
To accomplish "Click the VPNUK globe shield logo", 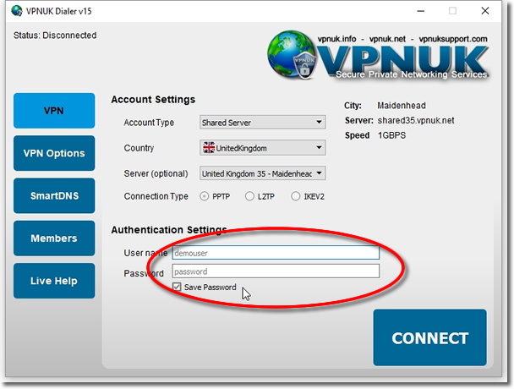I will 292,55.
